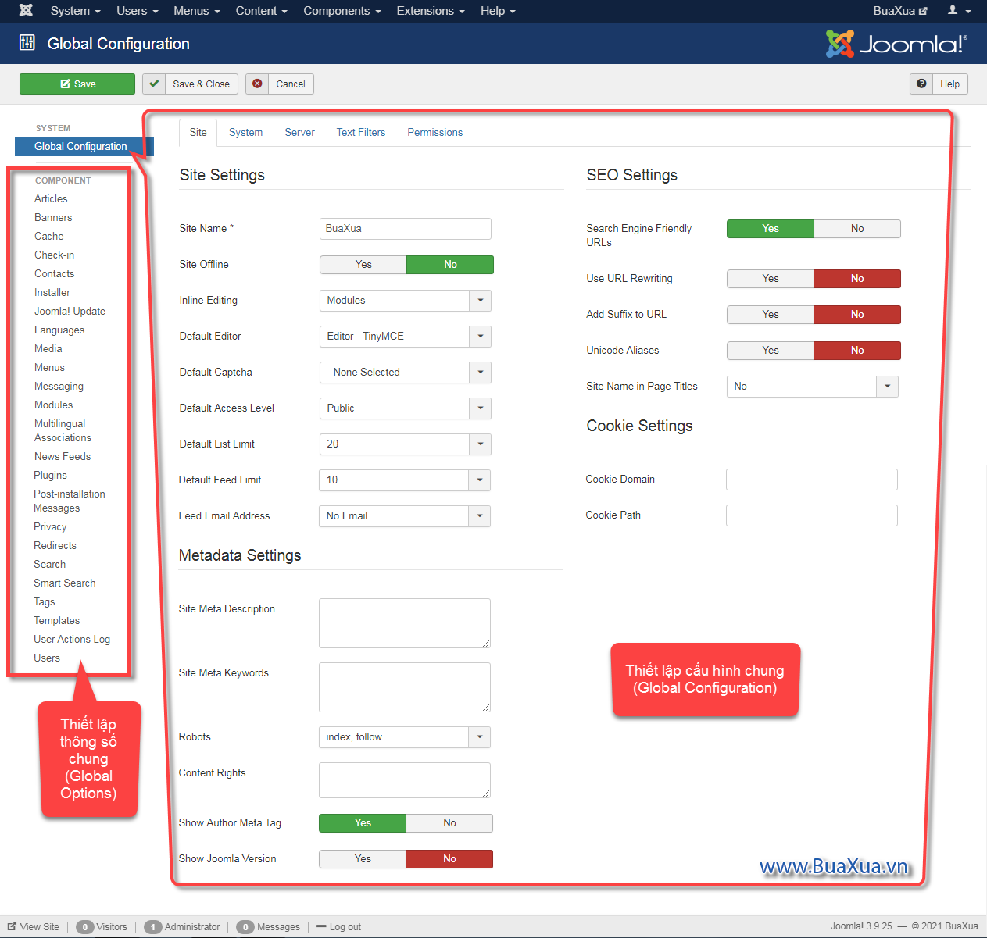Click the Cookie Domain input field
Screen dimensions: 987x938
coord(812,480)
